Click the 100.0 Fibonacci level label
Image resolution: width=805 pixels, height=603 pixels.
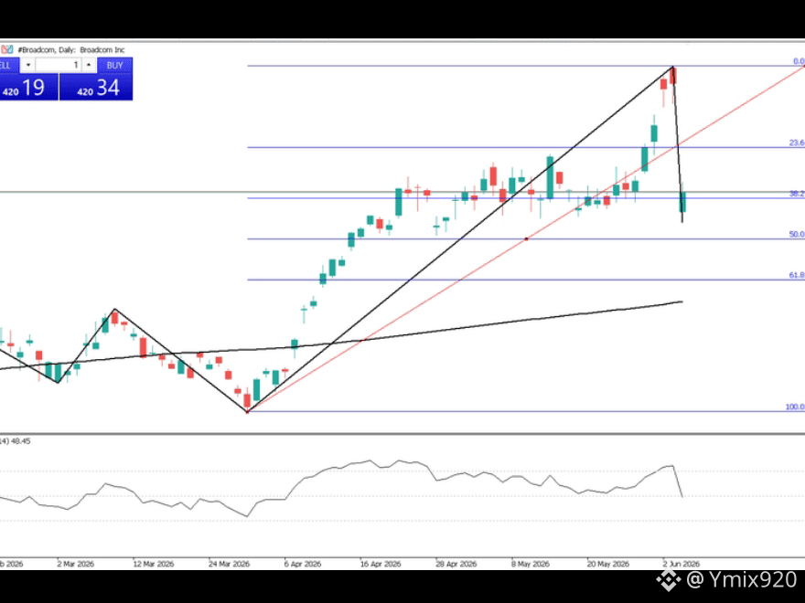click(795, 407)
